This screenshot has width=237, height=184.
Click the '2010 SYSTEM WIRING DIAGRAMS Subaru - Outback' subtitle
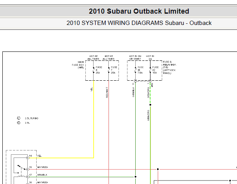pos(139,23)
